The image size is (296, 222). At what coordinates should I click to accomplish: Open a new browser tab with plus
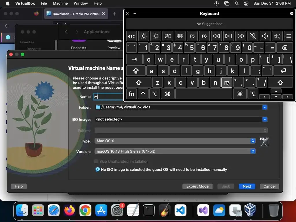(114, 14)
